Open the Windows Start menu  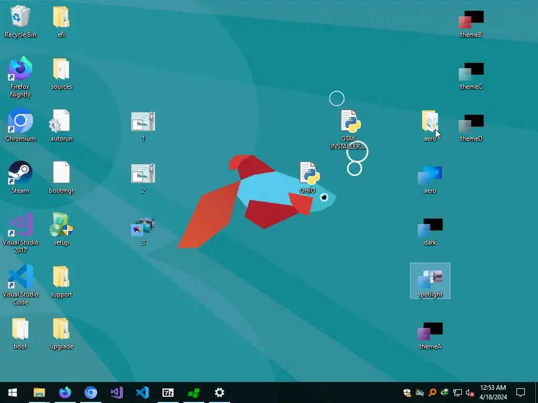coord(13,393)
